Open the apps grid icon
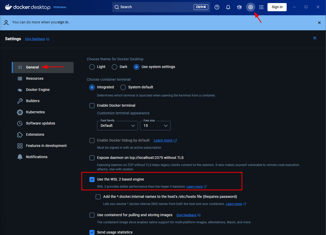 [x=261, y=7]
